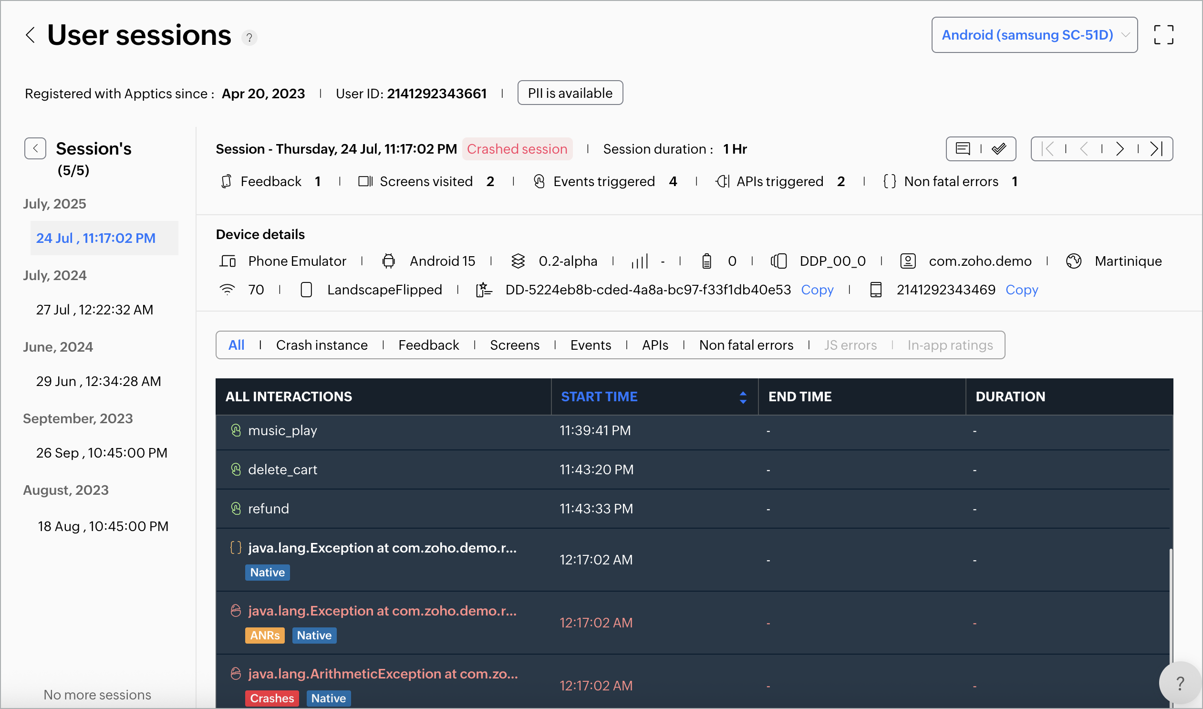The height and width of the screenshot is (709, 1203).
Task: Jump to last session arrow
Action: pyautogui.click(x=1156, y=149)
